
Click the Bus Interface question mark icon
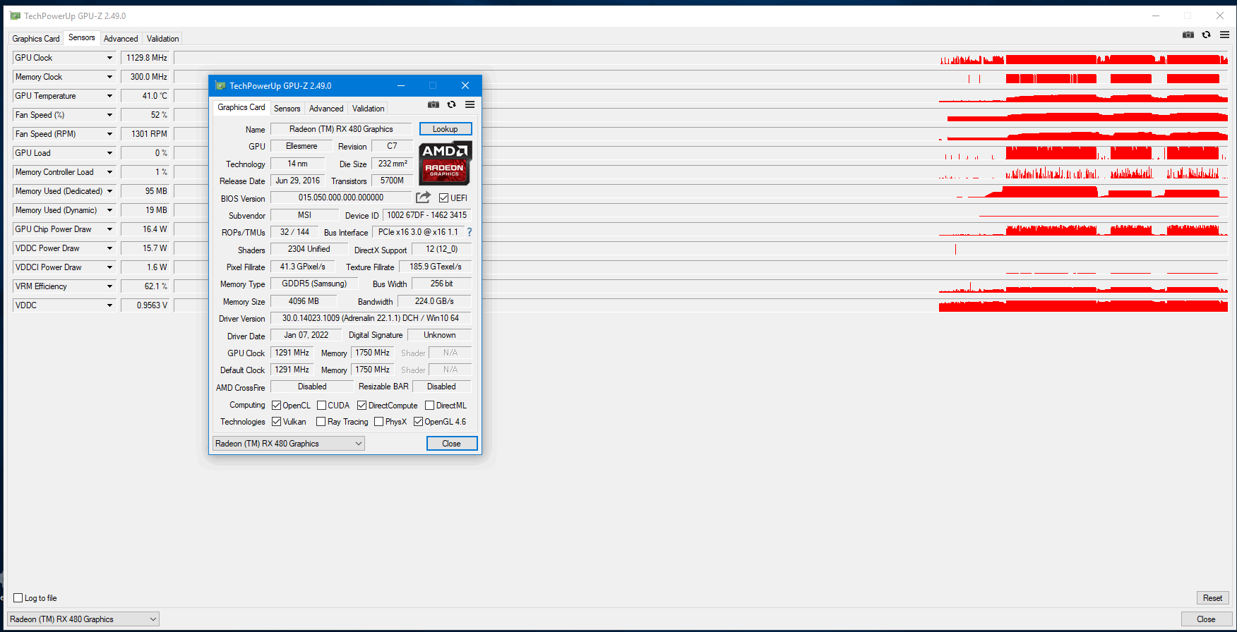click(470, 232)
